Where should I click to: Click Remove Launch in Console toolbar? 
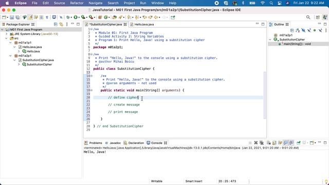(x=256, y=143)
